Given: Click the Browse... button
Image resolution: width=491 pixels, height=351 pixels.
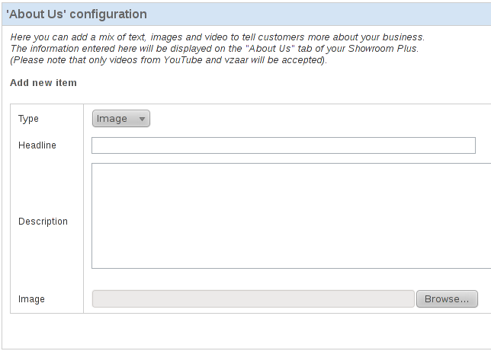Looking at the screenshot, I should (x=447, y=298).
